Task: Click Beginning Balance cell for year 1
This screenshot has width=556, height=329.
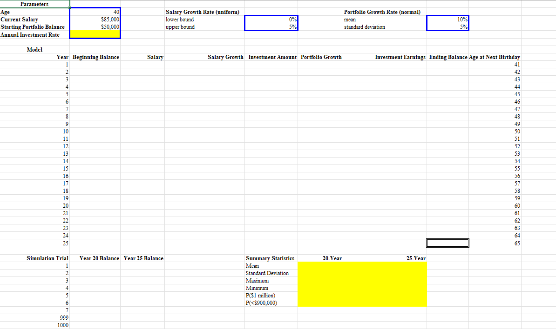Action: pyautogui.click(x=95, y=65)
